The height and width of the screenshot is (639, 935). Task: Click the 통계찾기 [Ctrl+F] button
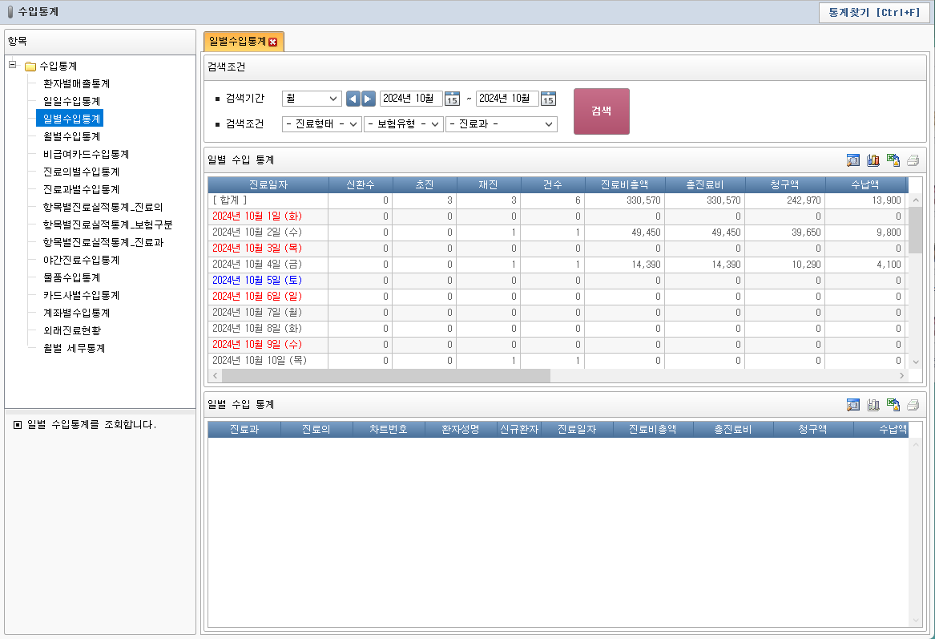(x=874, y=13)
